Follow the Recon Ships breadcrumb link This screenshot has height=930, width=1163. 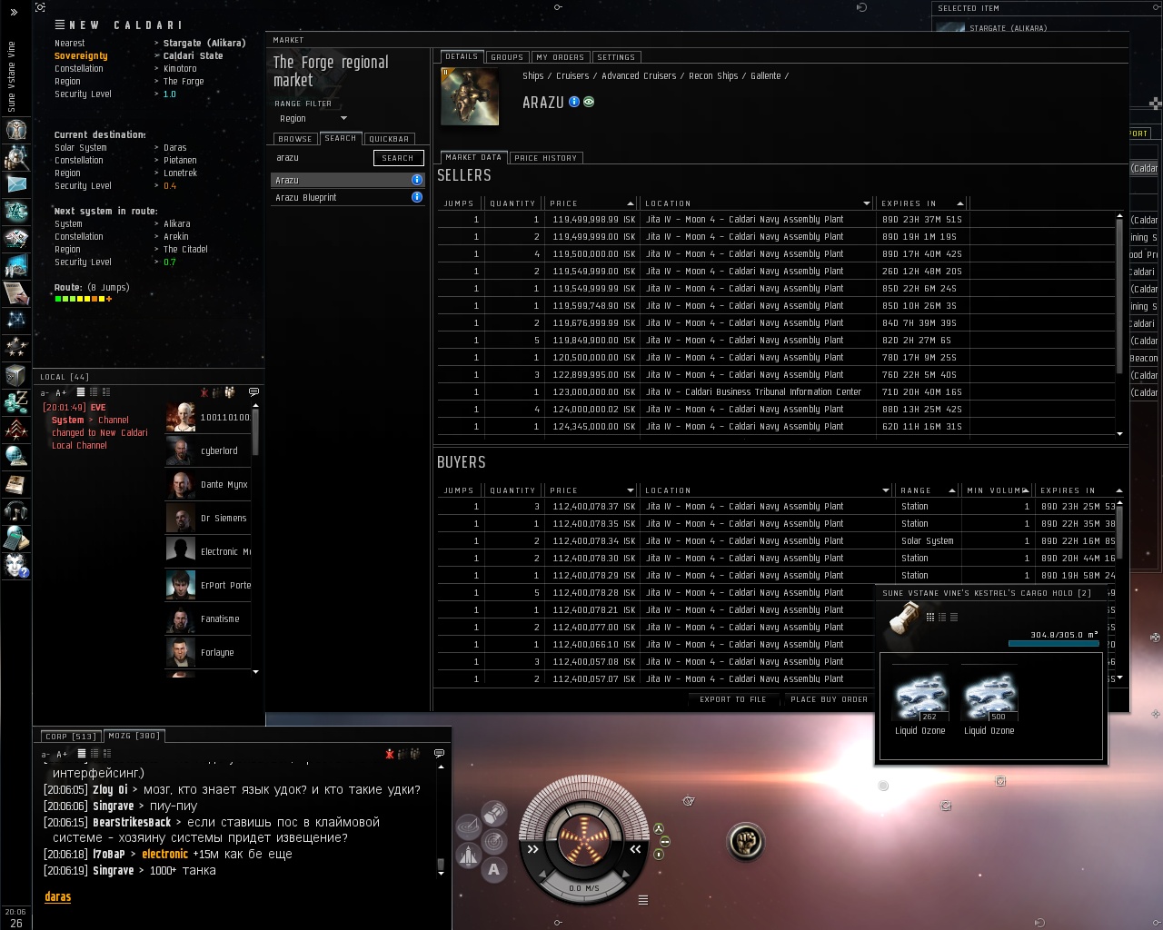(713, 76)
